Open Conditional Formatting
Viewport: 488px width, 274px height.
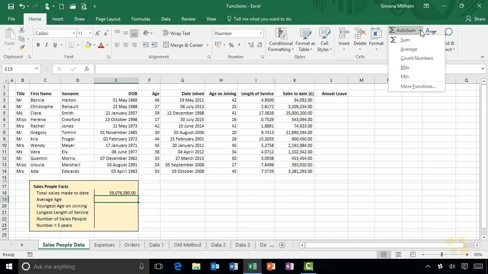click(281, 40)
